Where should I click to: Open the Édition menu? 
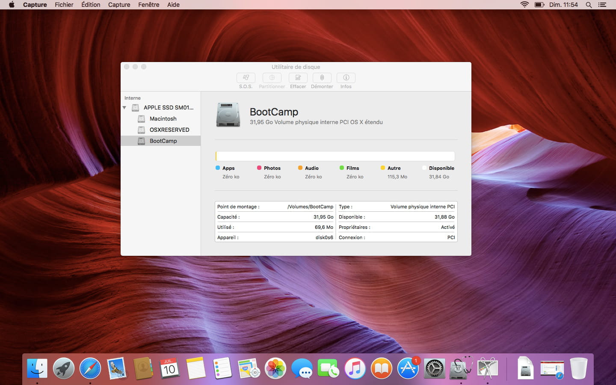[91, 5]
